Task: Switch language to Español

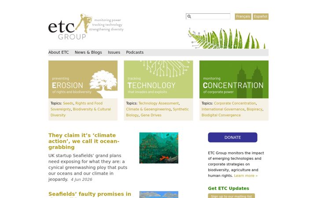Action: [261, 16]
